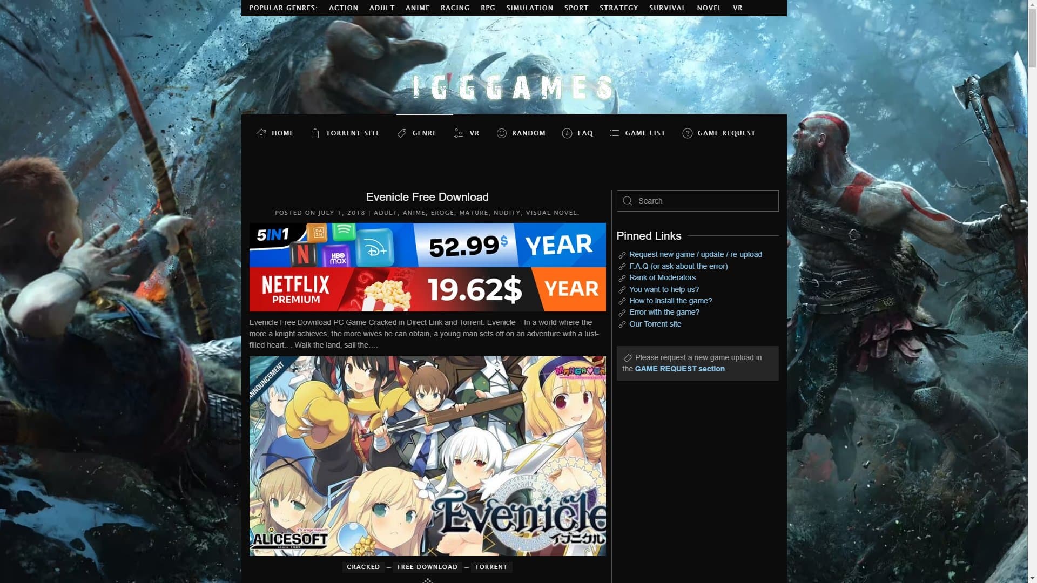
Task: Click the VR sliders icon
Action: tap(459, 133)
